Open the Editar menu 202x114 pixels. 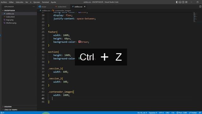[11, 2]
